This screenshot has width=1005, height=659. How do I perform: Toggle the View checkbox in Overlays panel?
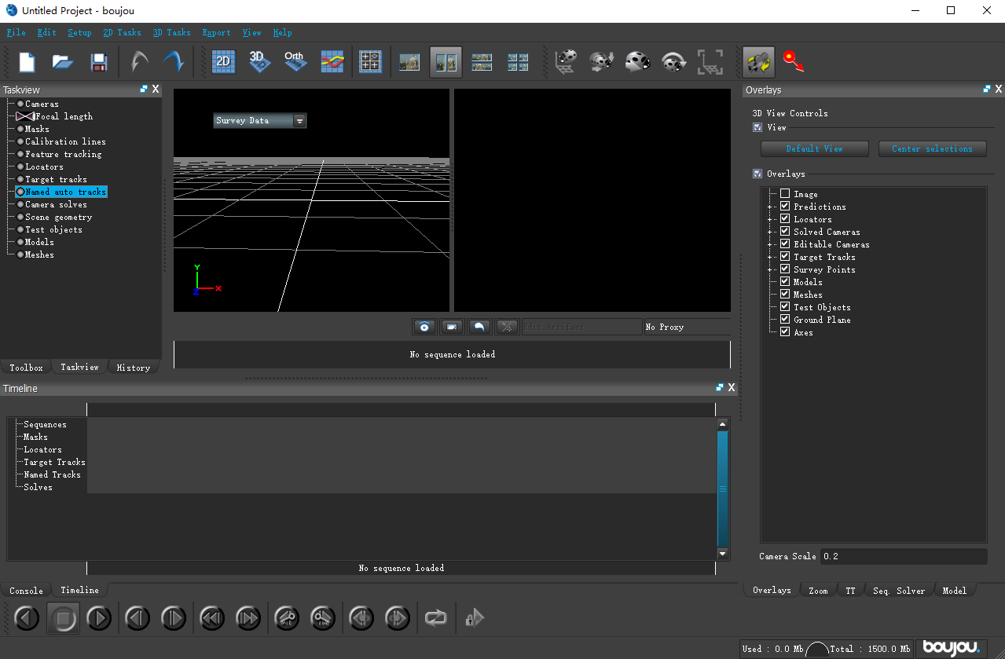coord(757,127)
